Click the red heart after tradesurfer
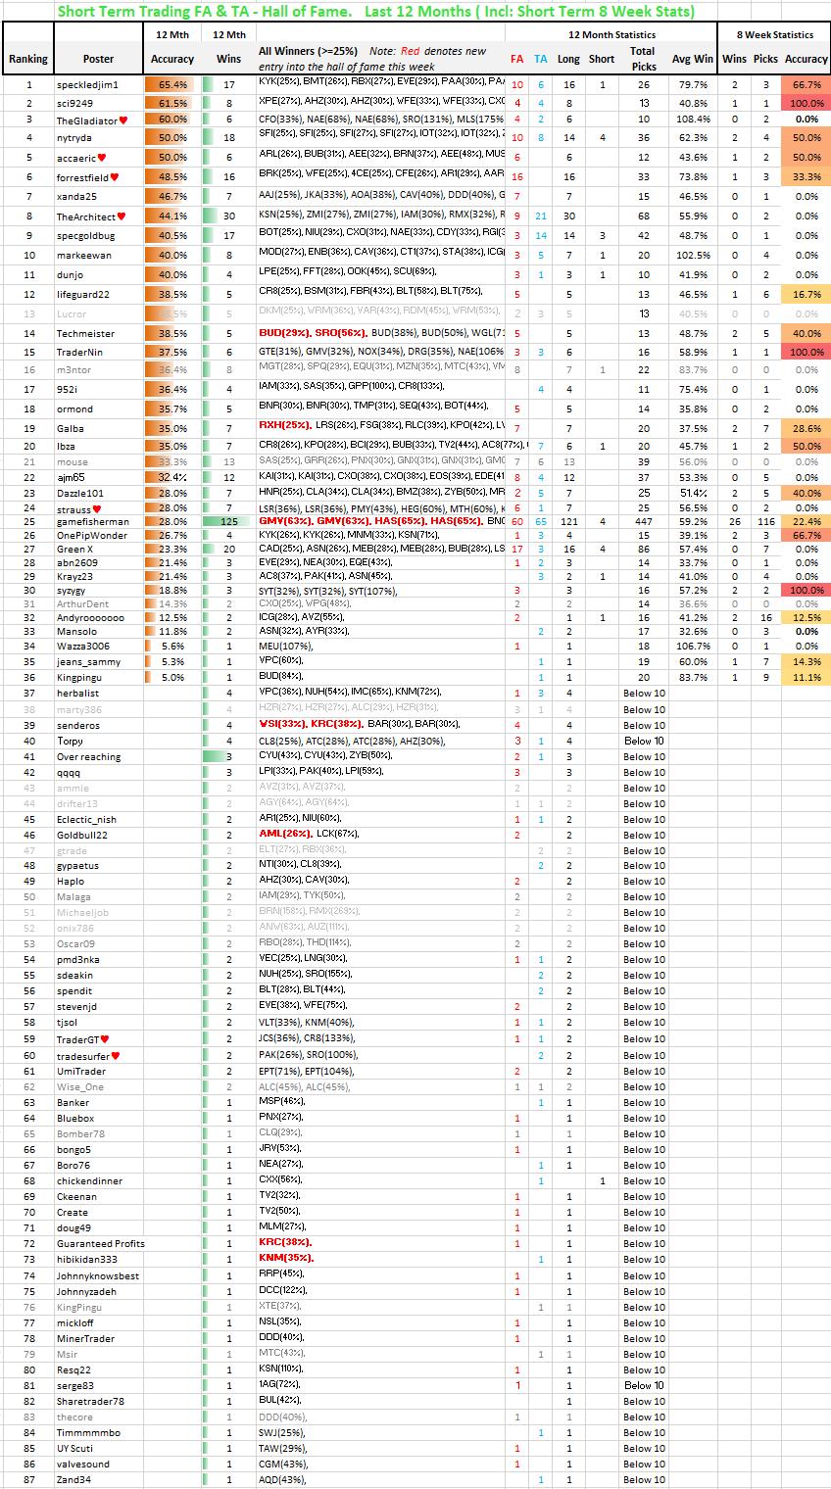 (115, 1056)
